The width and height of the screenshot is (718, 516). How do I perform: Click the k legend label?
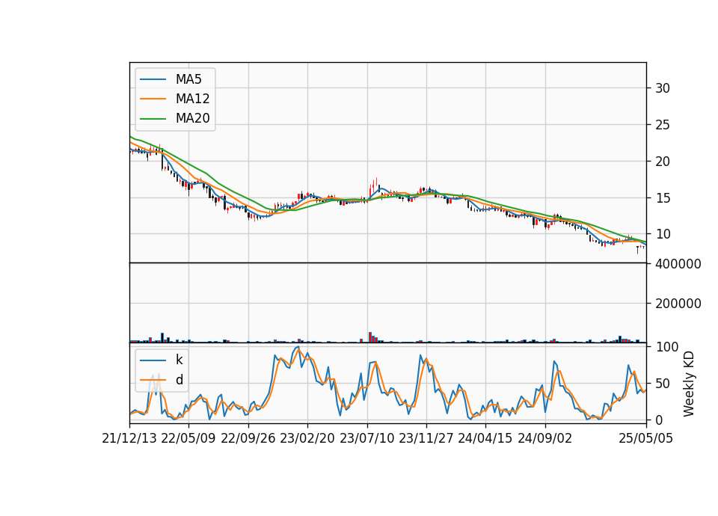pyautogui.click(x=179, y=360)
